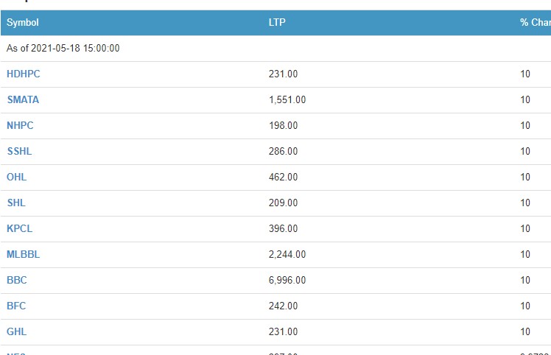Image resolution: width=551 pixels, height=355 pixels.
Task: Sort by the LTP column header
Action: click(x=277, y=23)
